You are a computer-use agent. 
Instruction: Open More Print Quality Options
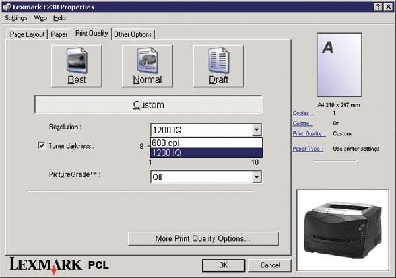pyautogui.click(x=203, y=238)
